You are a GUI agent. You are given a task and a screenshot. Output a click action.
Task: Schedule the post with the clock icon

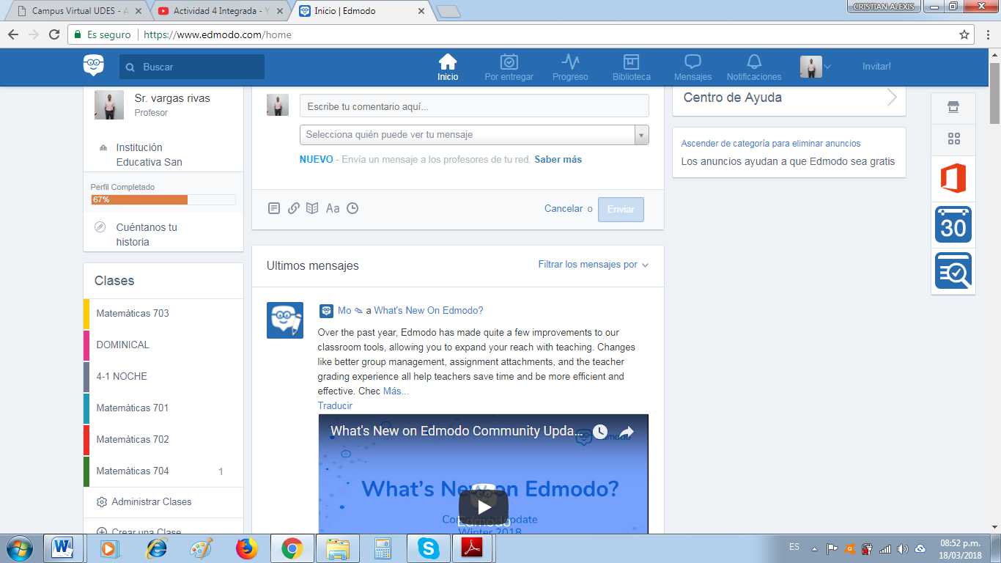click(352, 208)
